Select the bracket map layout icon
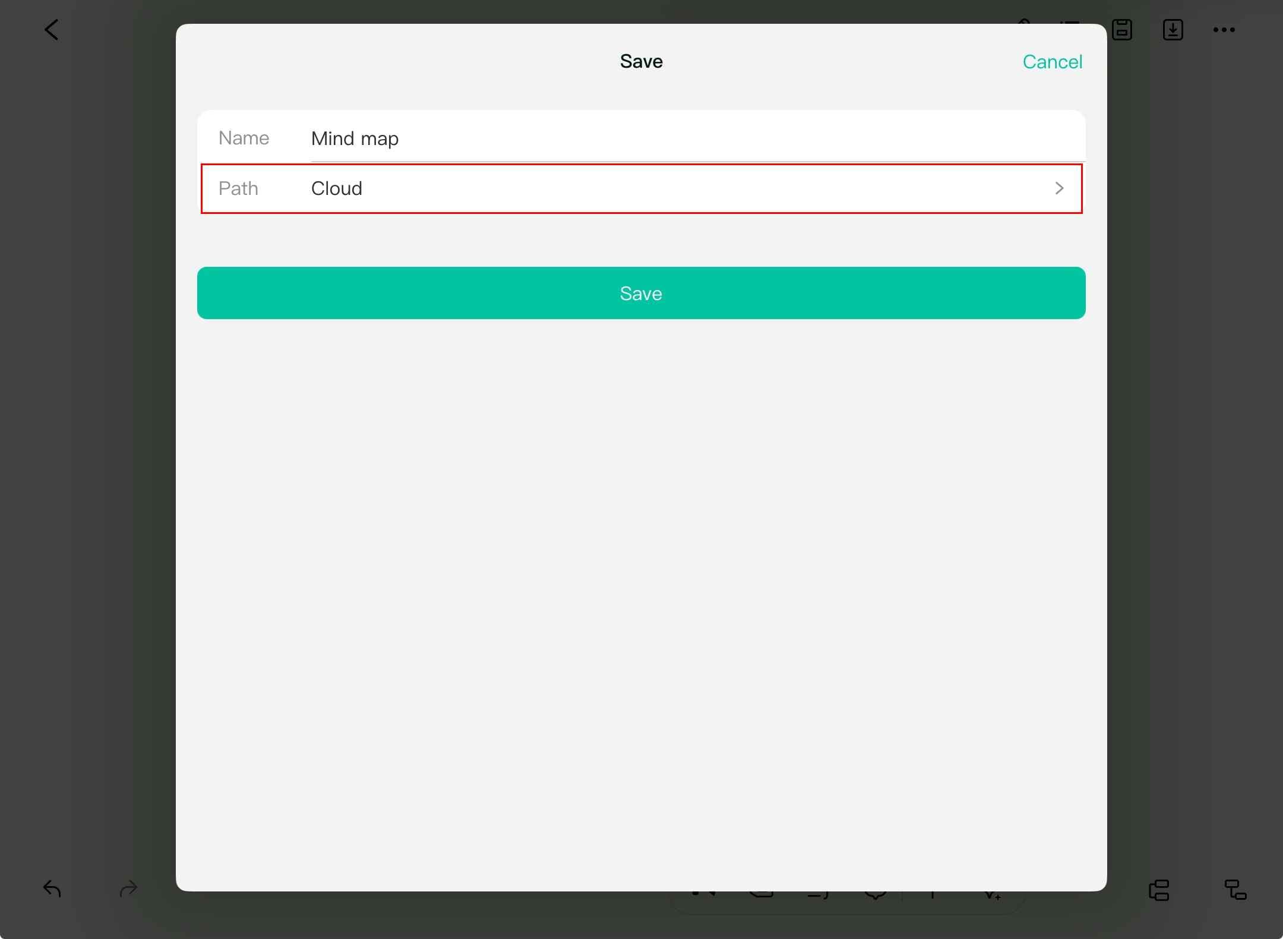This screenshot has height=939, width=1283. pos(1159,890)
